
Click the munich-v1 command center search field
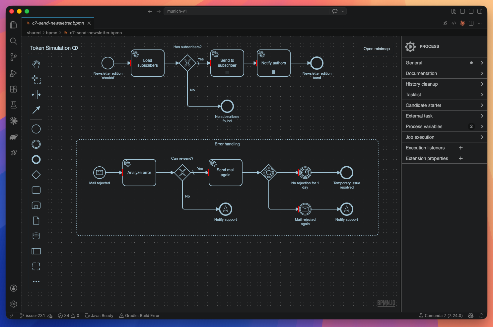point(255,11)
